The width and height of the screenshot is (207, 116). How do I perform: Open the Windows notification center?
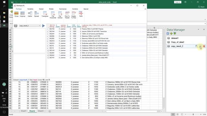4,112
